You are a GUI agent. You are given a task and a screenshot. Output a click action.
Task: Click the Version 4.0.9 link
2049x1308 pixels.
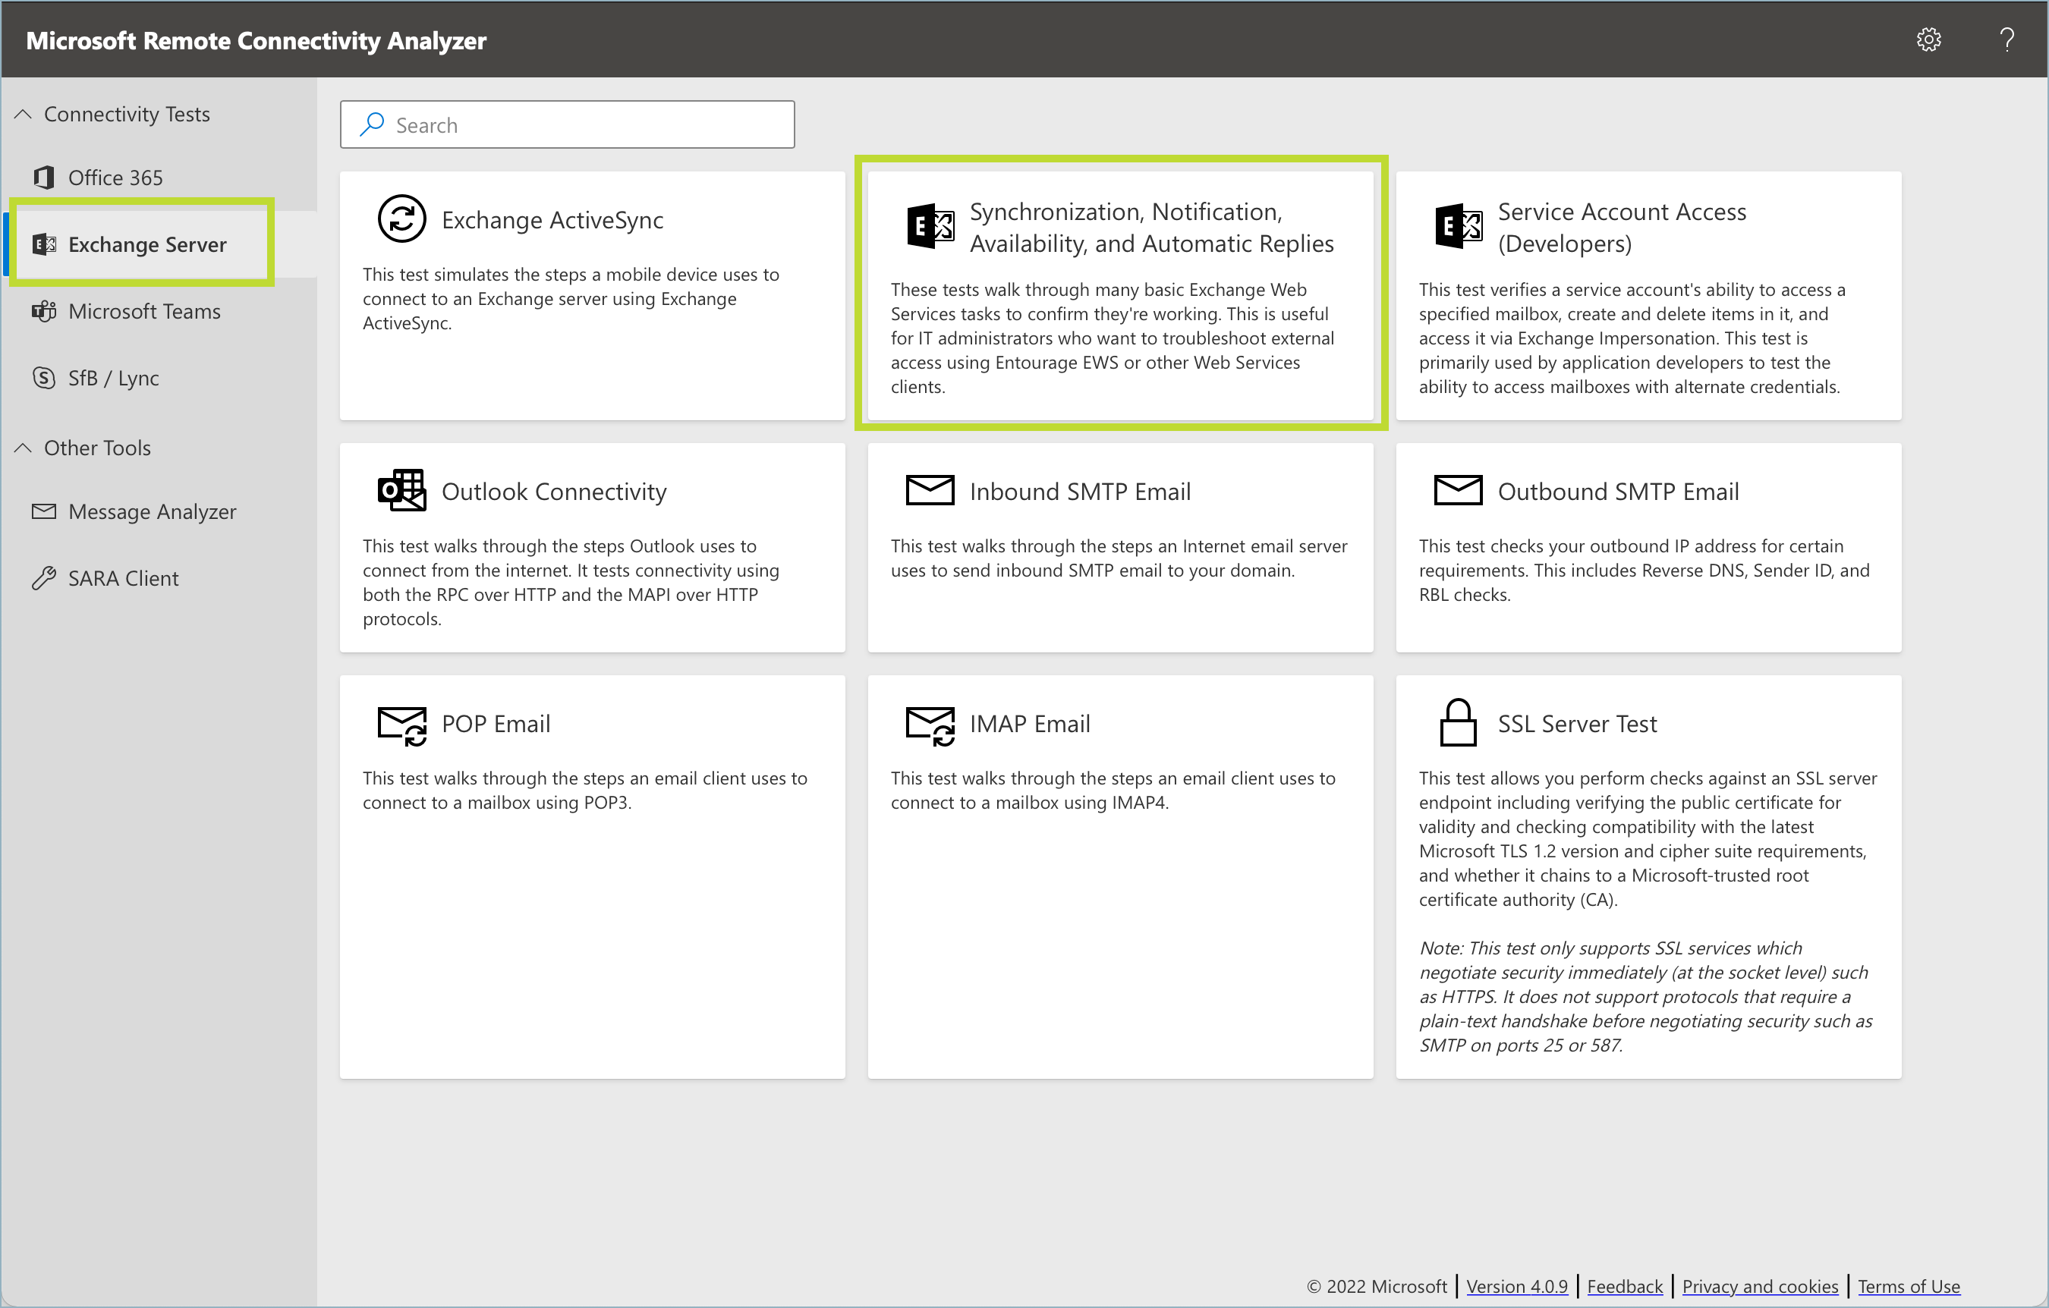click(x=1516, y=1286)
